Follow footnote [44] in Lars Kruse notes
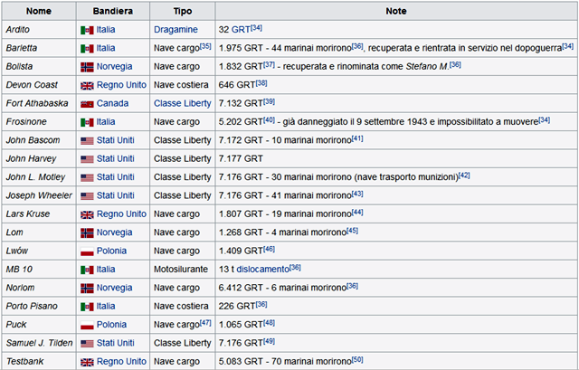This screenshot has height=370, width=579. point(357,212)
